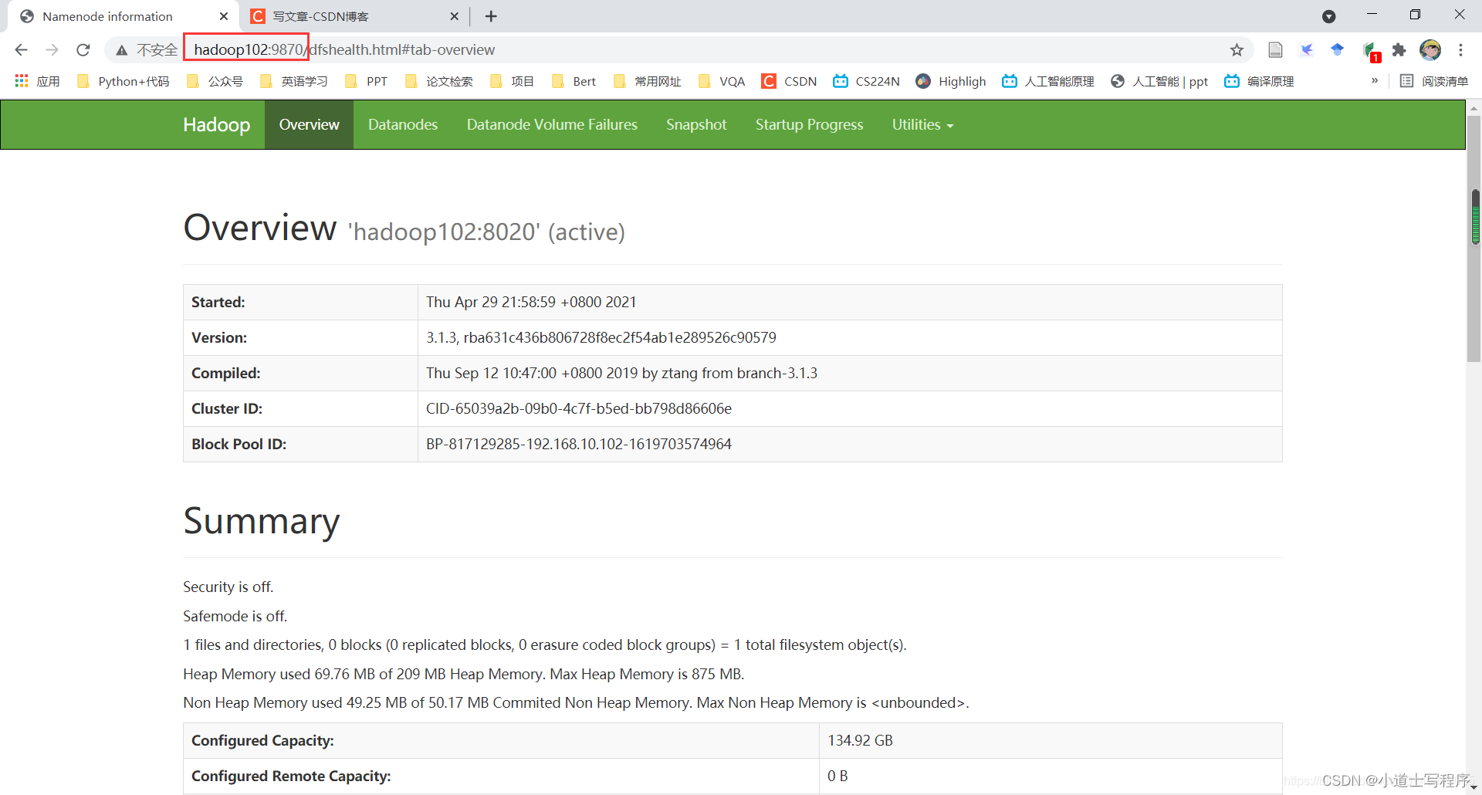The height and width of the screenshot is (795, 1482).
Task: Open the VQA bookmark folder
Action: [722, 81]
